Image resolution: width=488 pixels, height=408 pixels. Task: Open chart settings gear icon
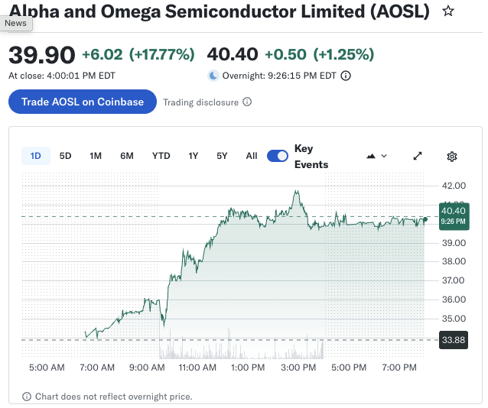pyautogui.click(x=452, y=156)
